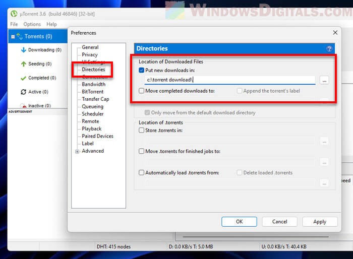Open the File menu
This screenshot has width=353, height=259.
[x=14, y=24]
